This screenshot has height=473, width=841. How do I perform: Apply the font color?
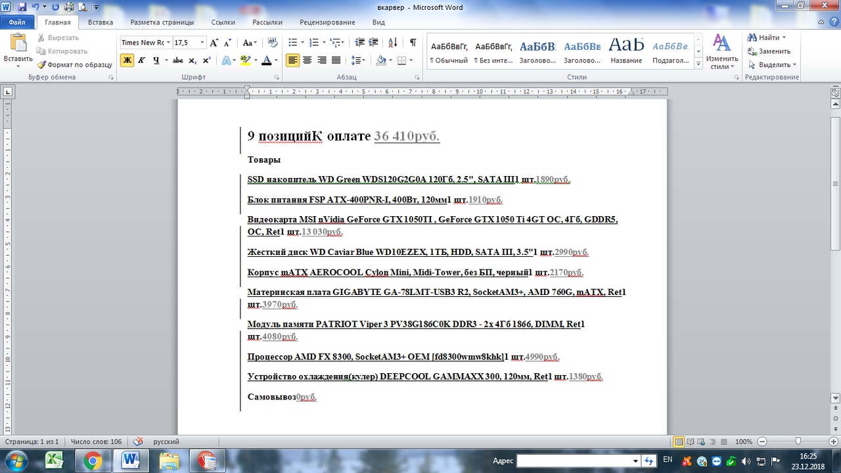[x=266, y=60]
